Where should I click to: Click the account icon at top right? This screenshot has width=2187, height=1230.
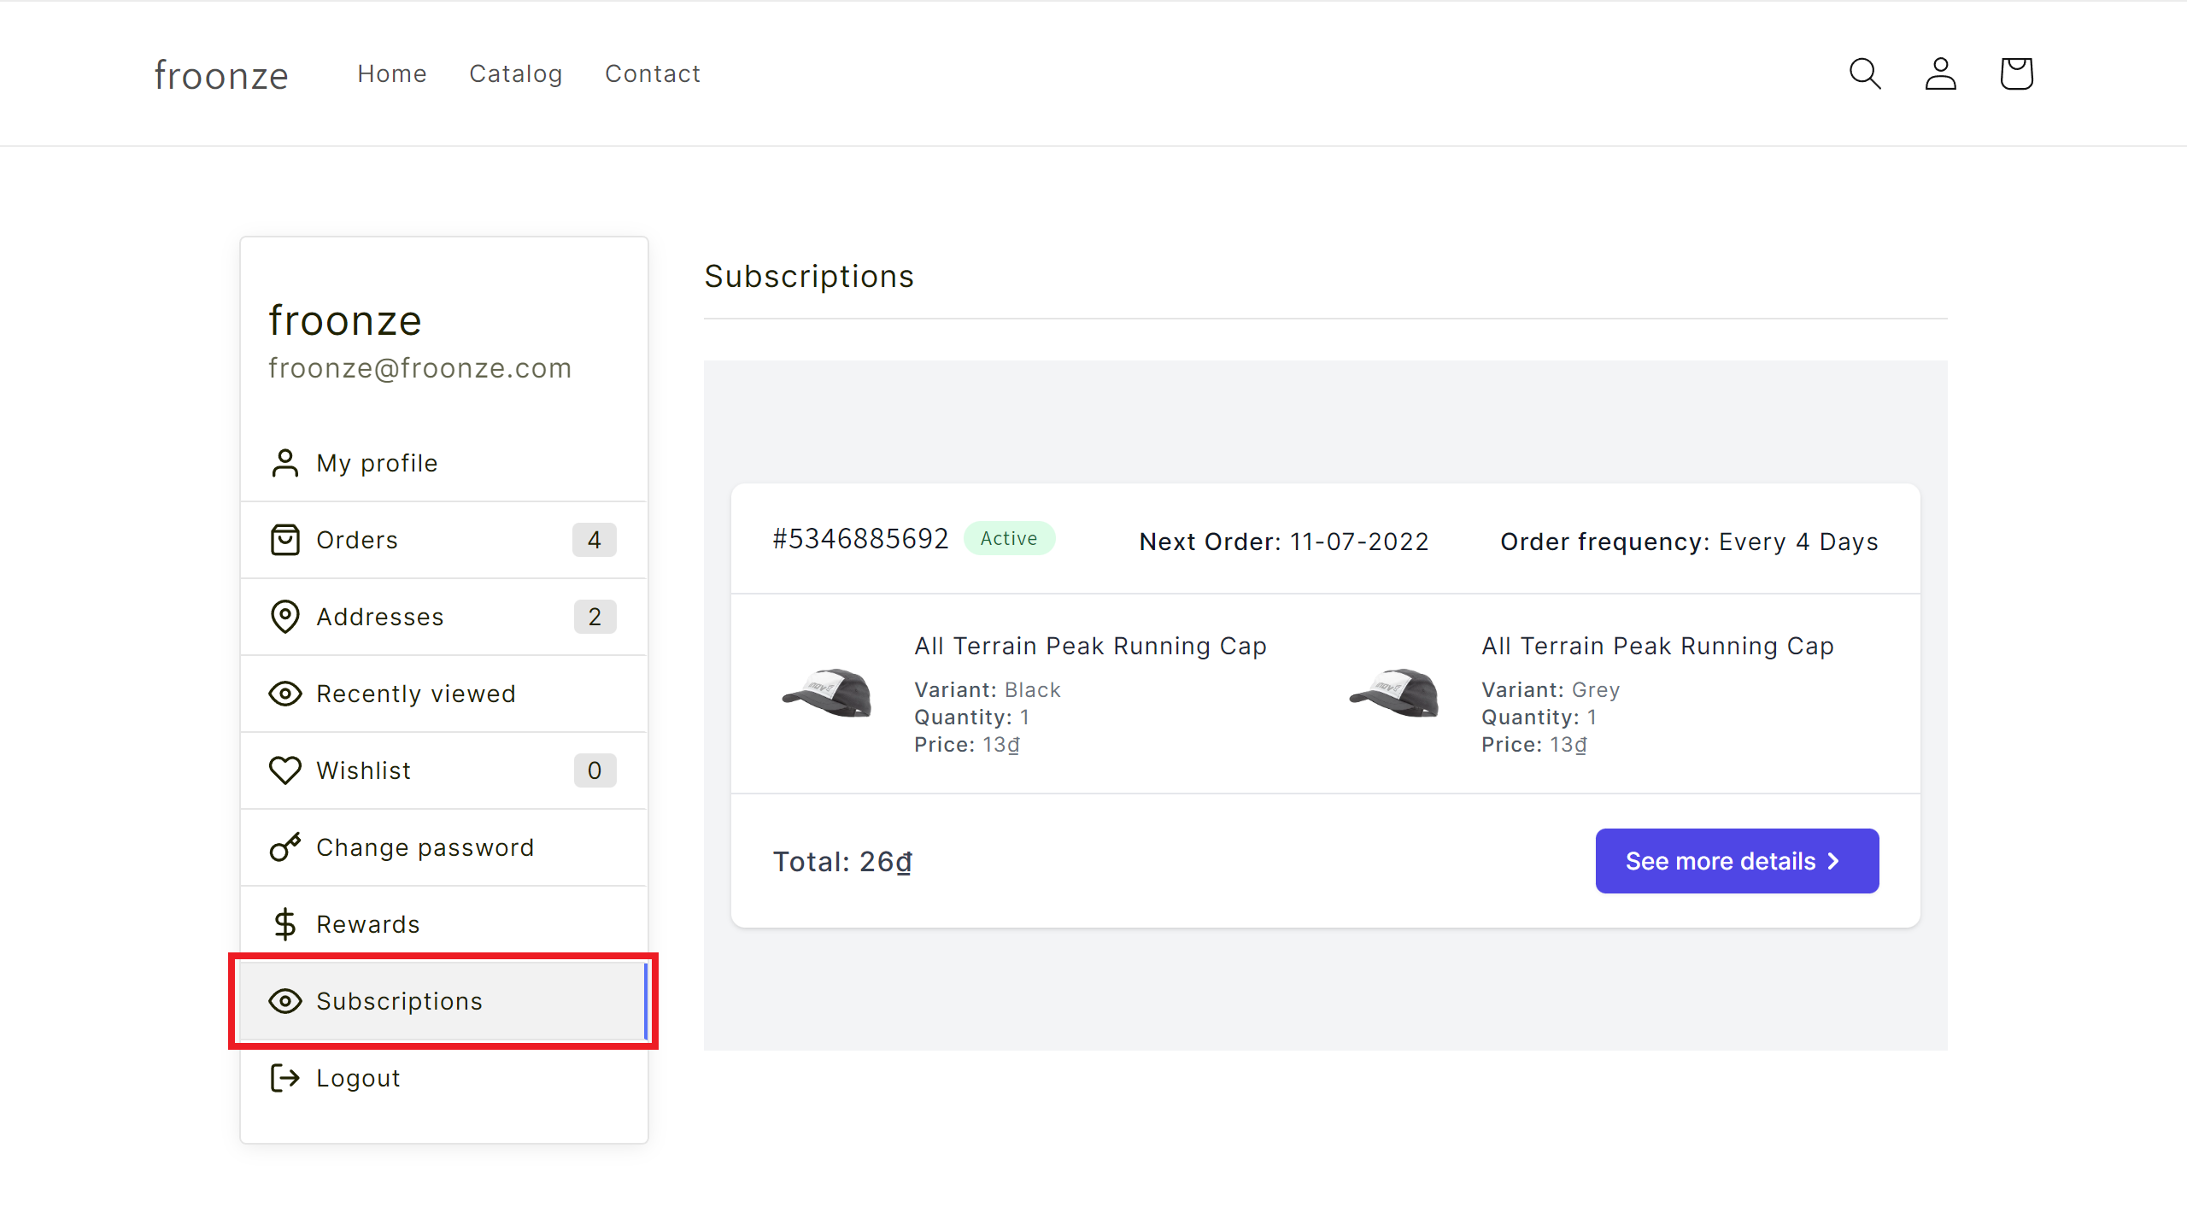1940,73
